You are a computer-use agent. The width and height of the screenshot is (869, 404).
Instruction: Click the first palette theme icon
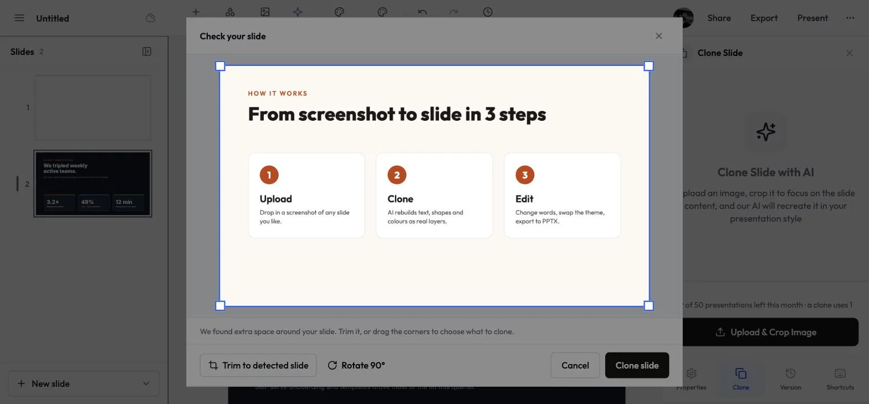pos(340,12)
